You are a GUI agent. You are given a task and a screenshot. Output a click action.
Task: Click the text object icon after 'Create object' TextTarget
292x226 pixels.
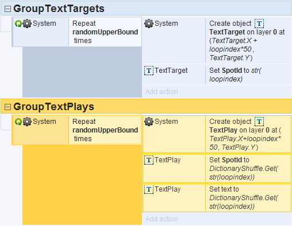point(259,24)
